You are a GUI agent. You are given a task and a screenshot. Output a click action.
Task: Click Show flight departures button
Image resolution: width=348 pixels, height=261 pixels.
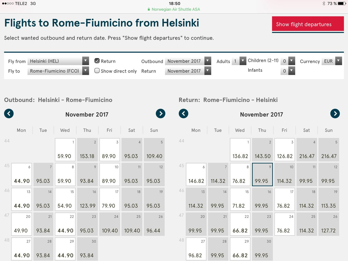308,24
